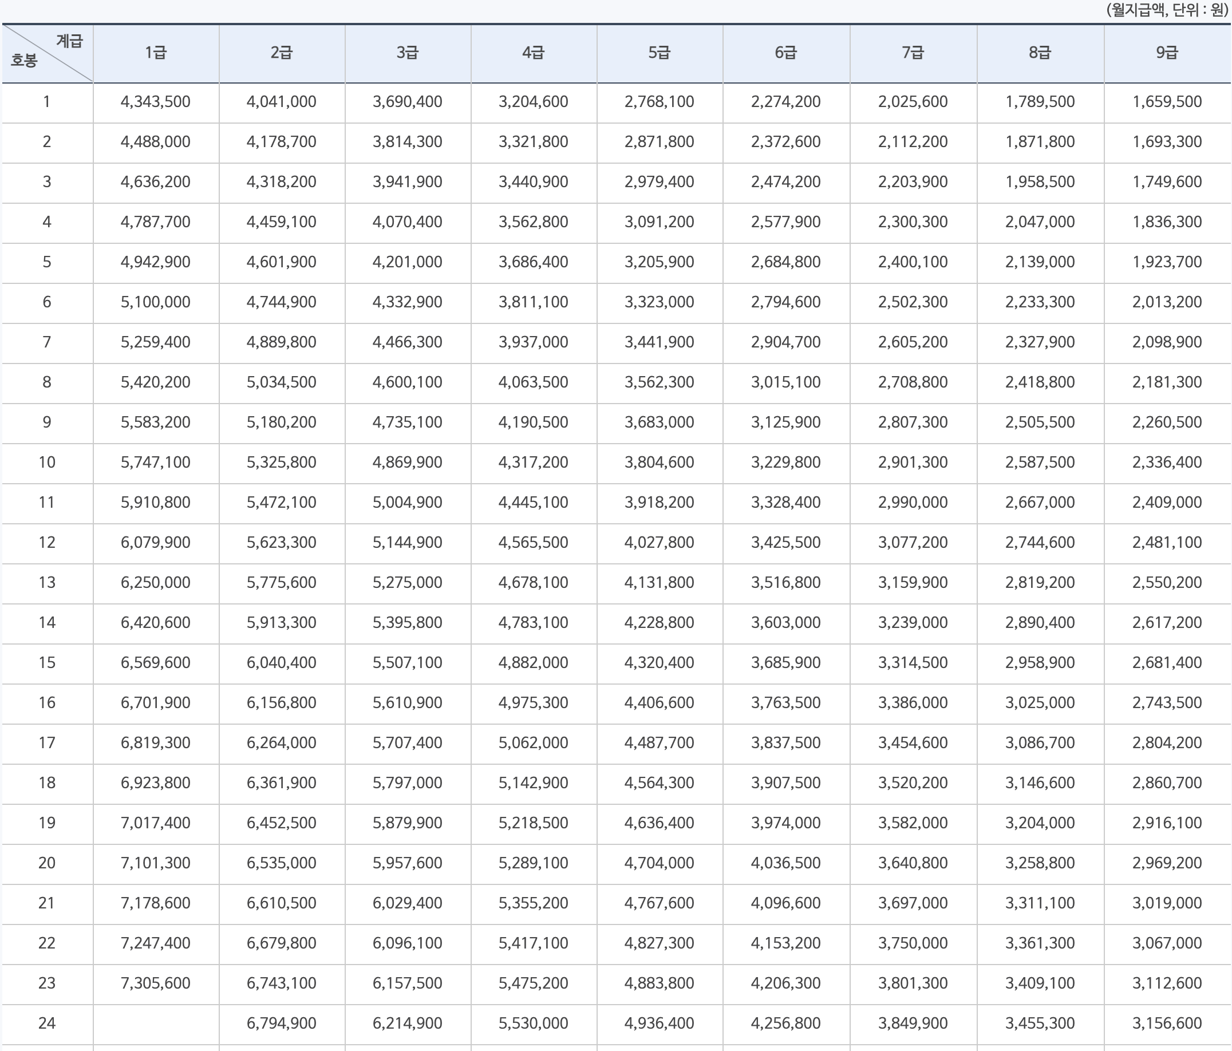Click row header 호봉 20
Screen dimensions: 1232x1051
click(47, 863)
